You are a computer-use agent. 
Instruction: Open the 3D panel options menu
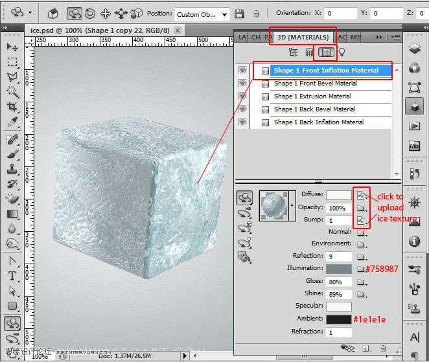[x=395, y=37]
